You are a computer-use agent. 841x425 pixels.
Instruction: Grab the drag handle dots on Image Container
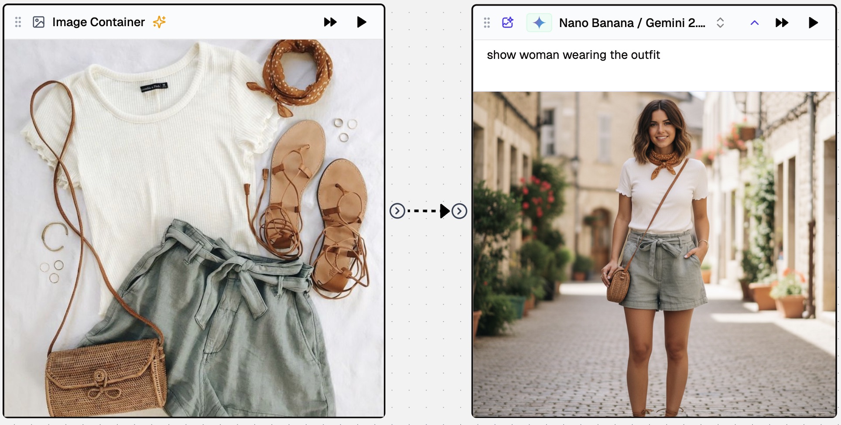coord(18,22)
